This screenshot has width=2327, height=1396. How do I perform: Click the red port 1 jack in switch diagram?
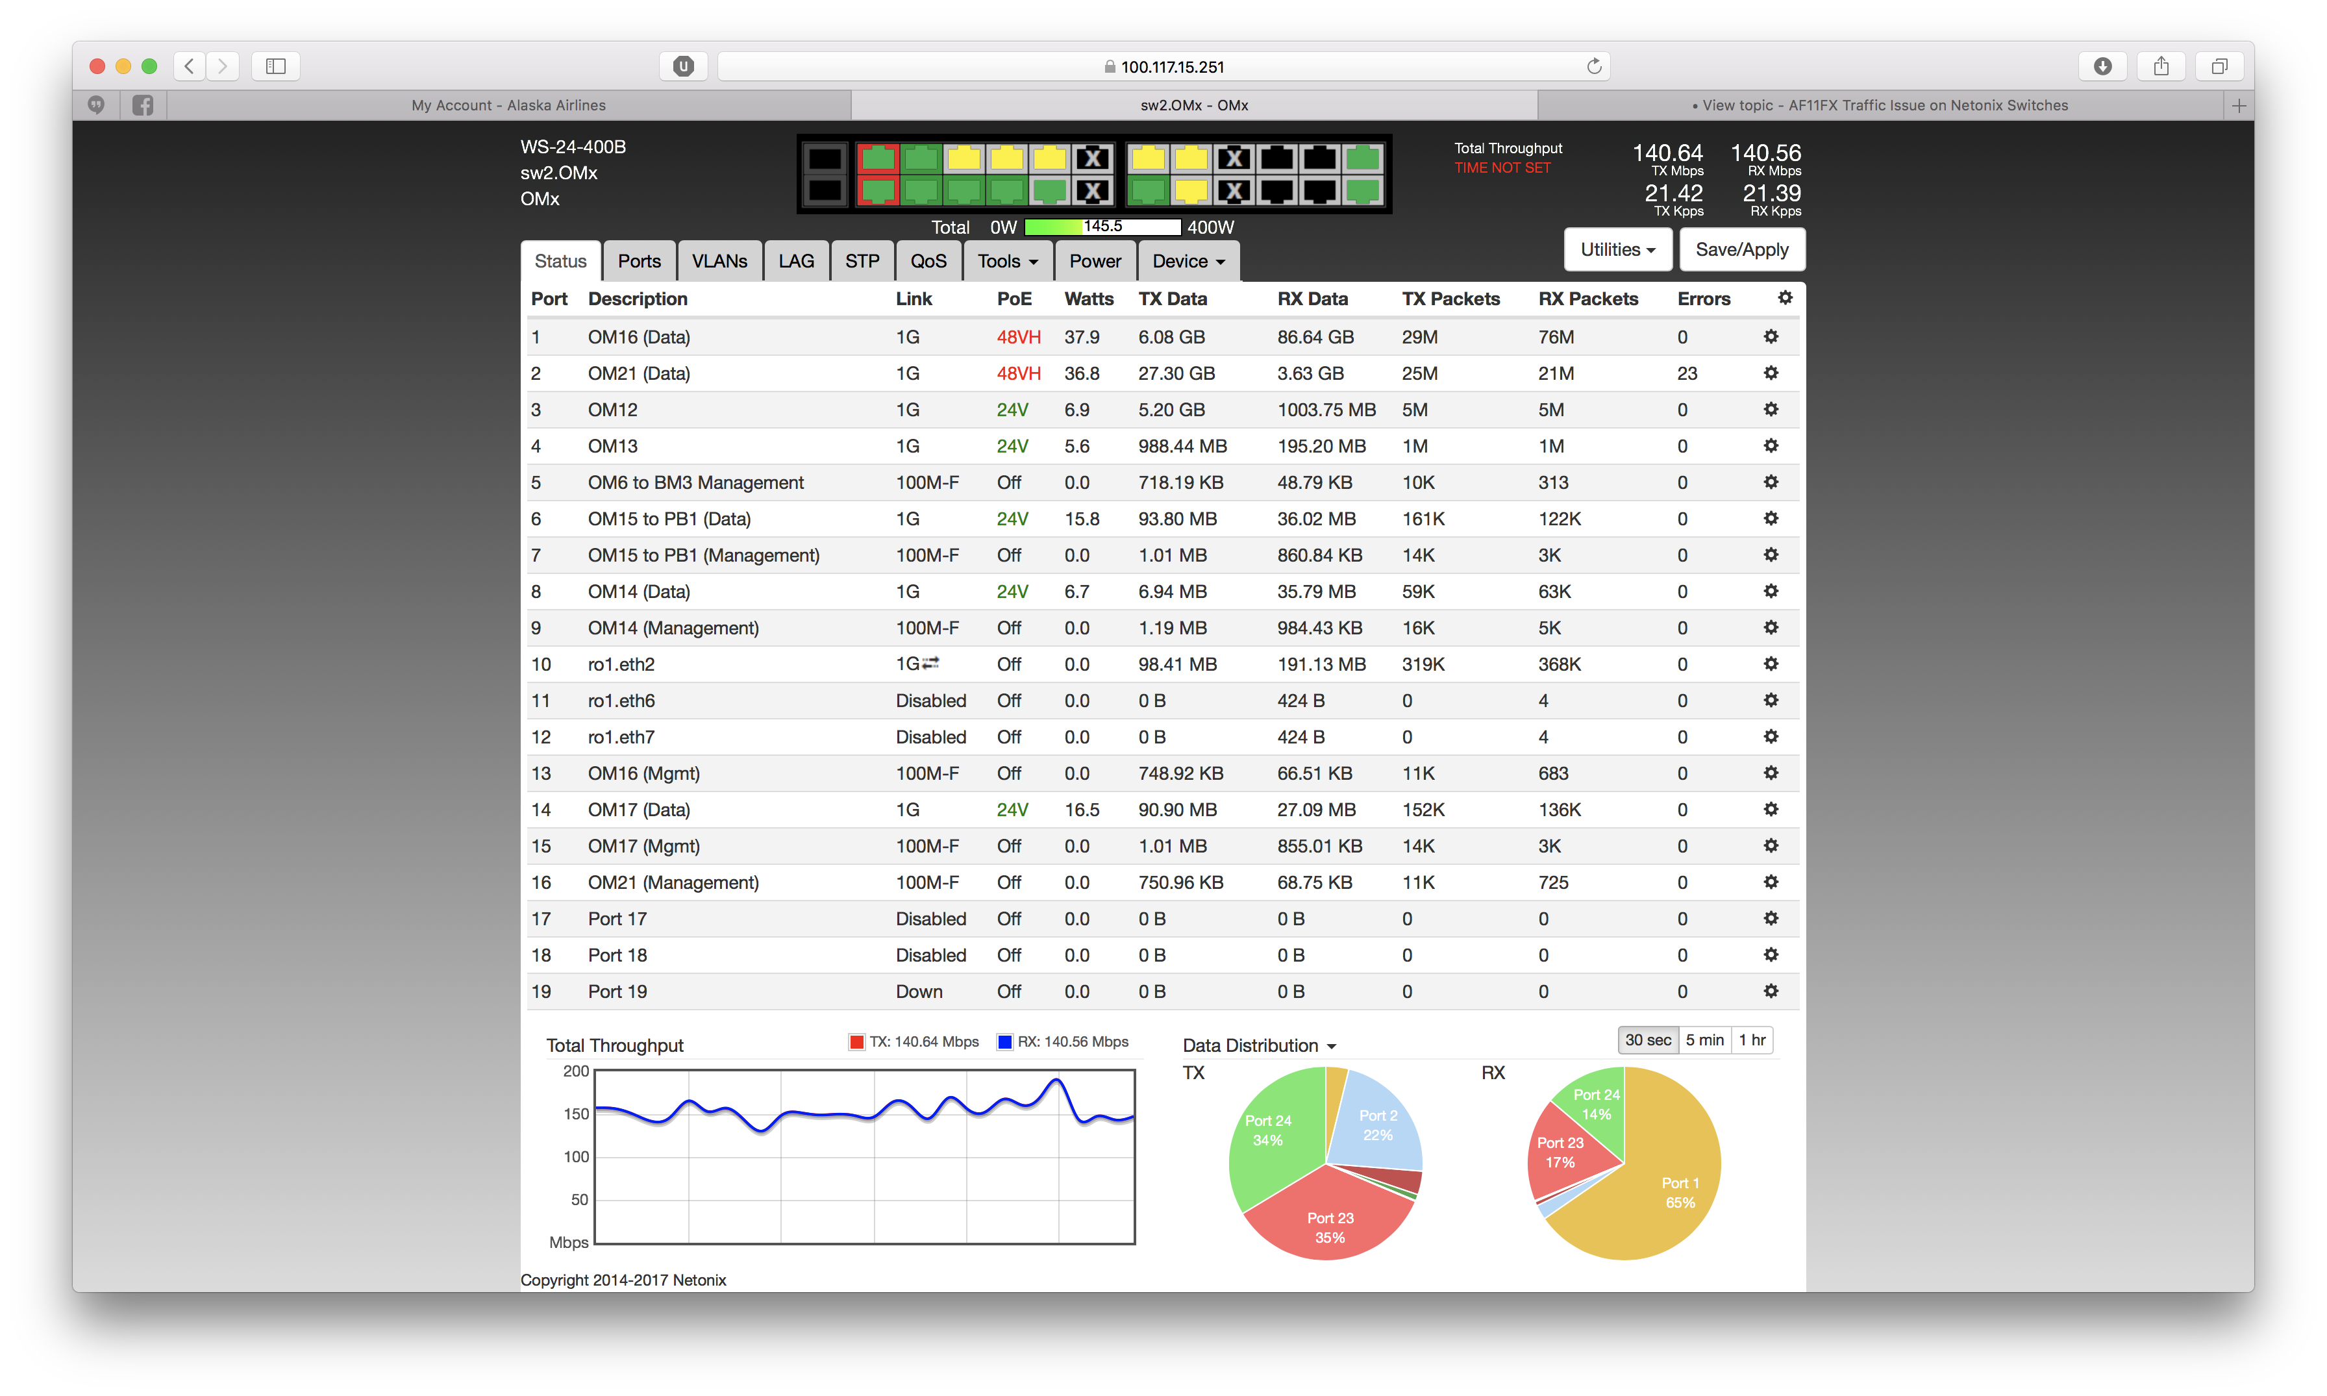coord(878,158)
